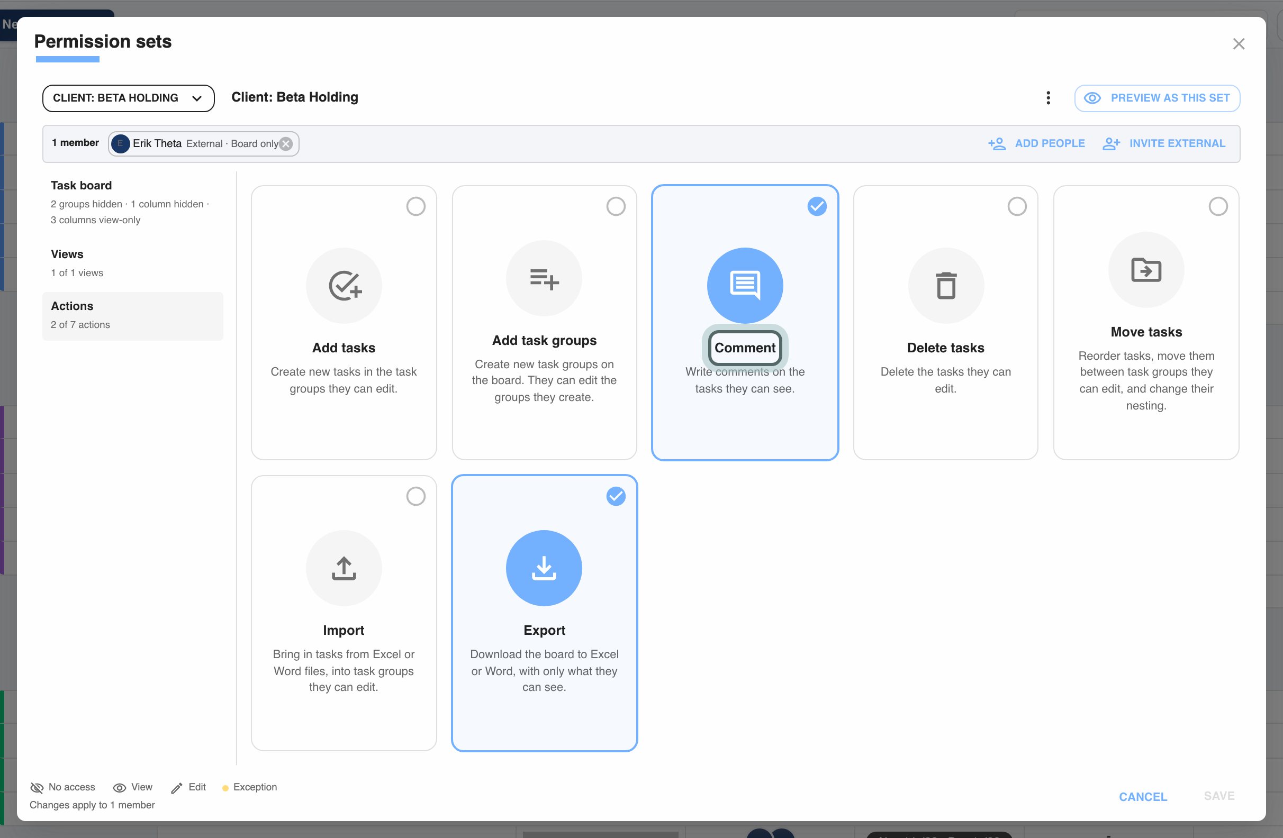Image resolution: width=1283 pixels, height=838 pixels.
Task: Open the three-dot more options menu
Action: [x=1048, y=97]
